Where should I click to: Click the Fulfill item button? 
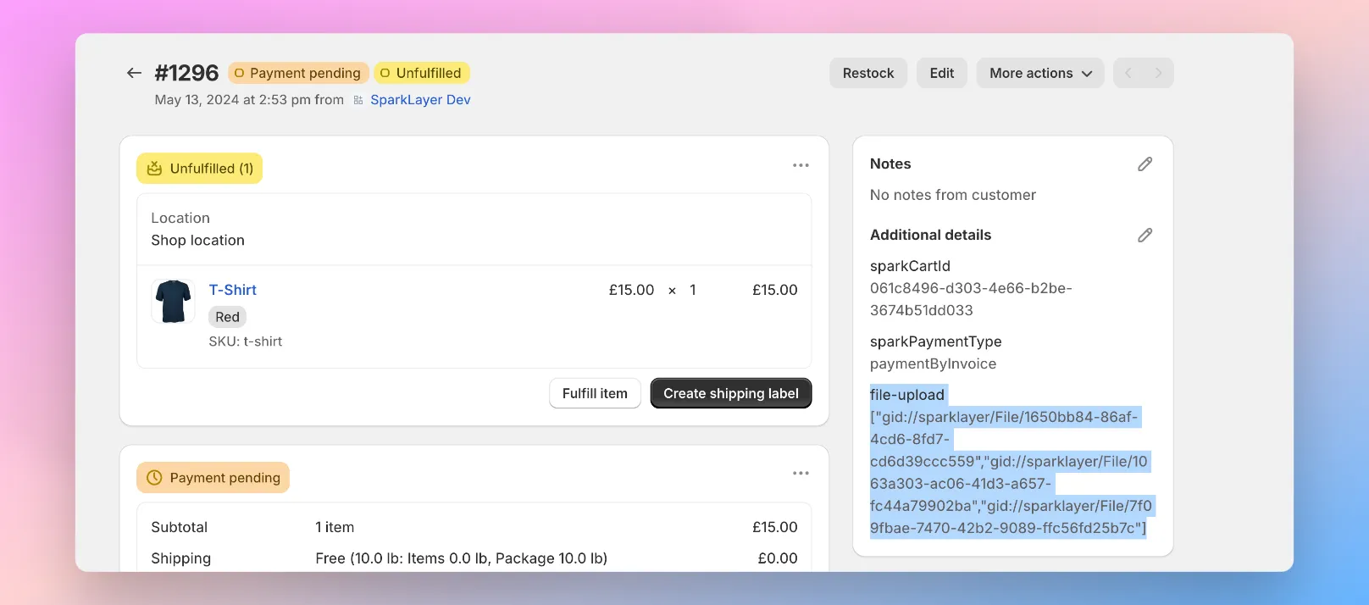[595, 393]
